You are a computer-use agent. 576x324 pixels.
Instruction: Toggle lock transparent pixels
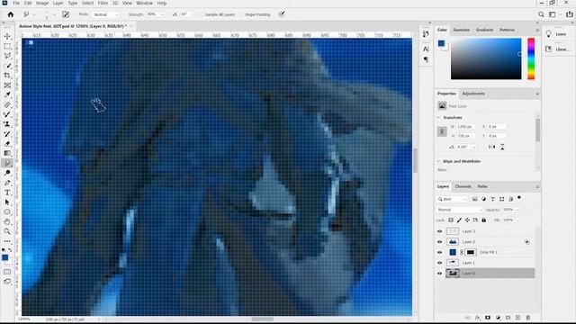(x=451, y=220)
